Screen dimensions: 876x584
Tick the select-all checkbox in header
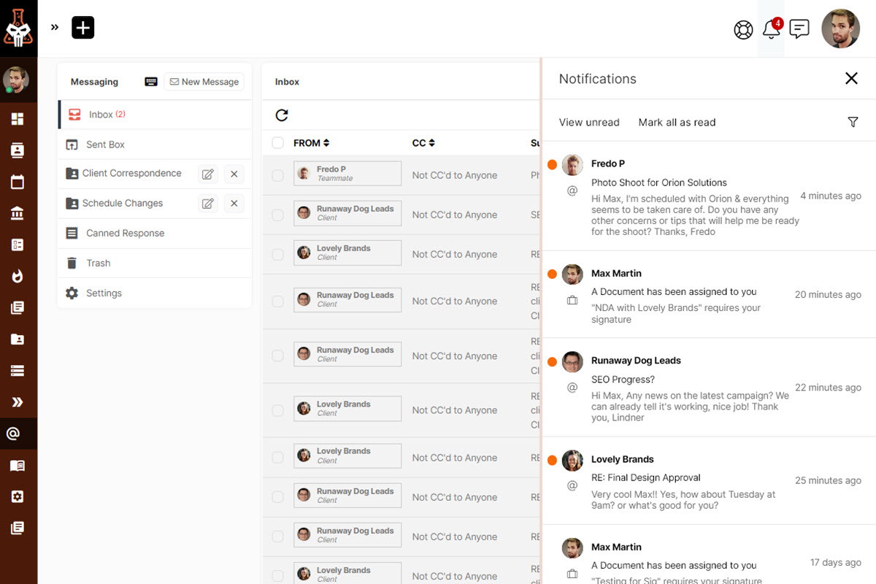[277, 143]
